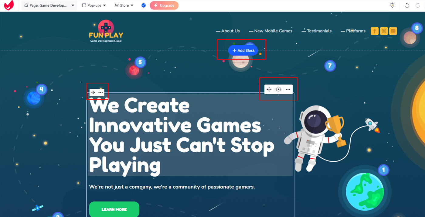
Task: Expand the Page: Game Develop... dropdown
Action: pos(49,5)
